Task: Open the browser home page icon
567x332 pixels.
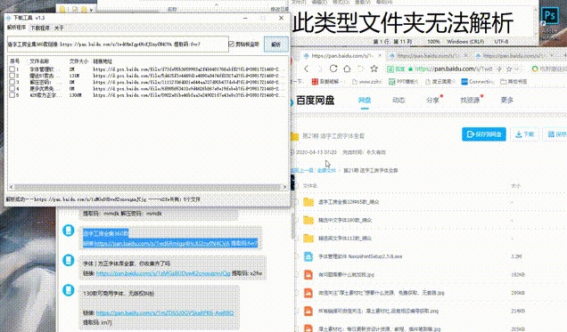Action: [347, 69]
